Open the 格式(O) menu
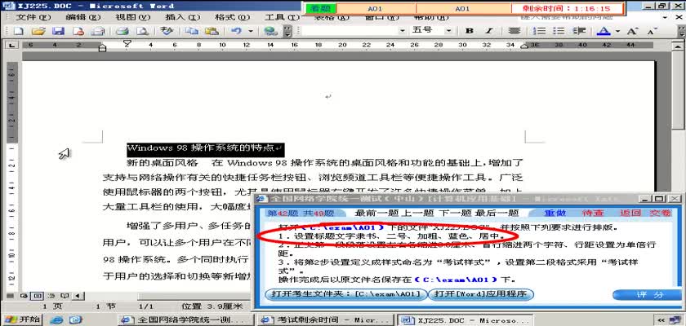 tap(232, 17)
